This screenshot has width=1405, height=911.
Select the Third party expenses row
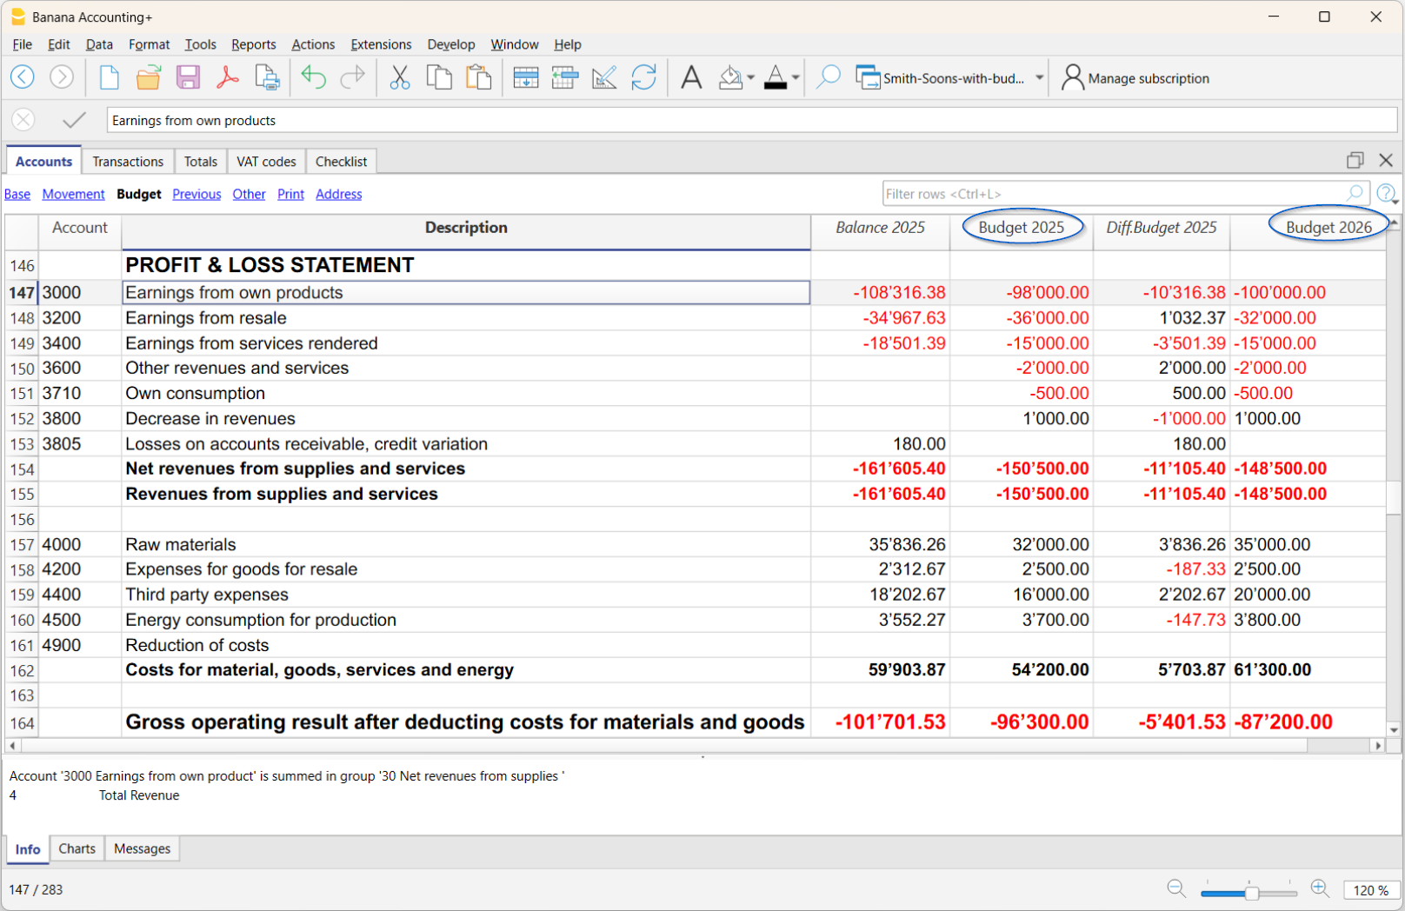(x=696, y=595)
